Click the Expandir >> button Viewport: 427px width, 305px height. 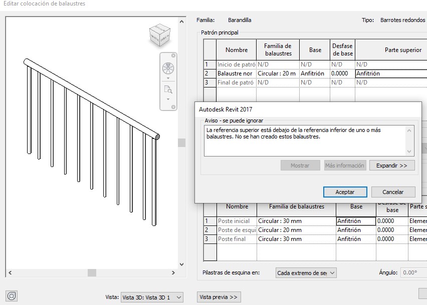click(391, 165)
